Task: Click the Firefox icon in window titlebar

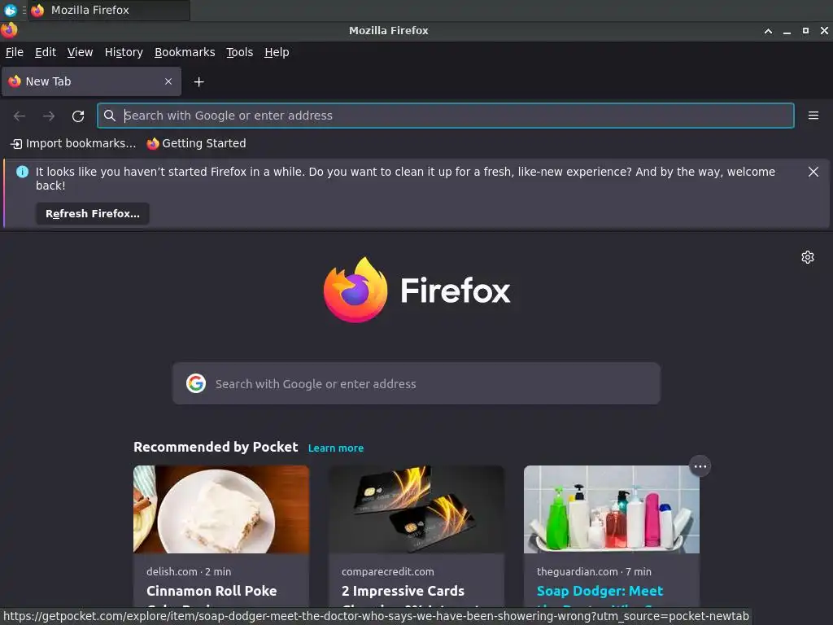Action: 9,30
